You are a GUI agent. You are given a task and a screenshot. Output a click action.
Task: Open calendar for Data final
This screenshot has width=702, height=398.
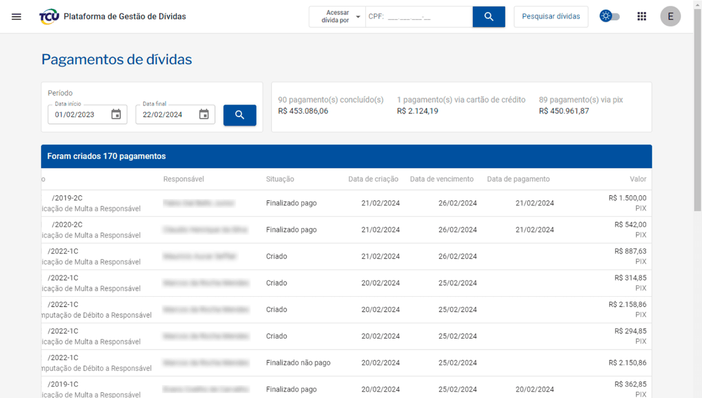(x=204, y=114)
